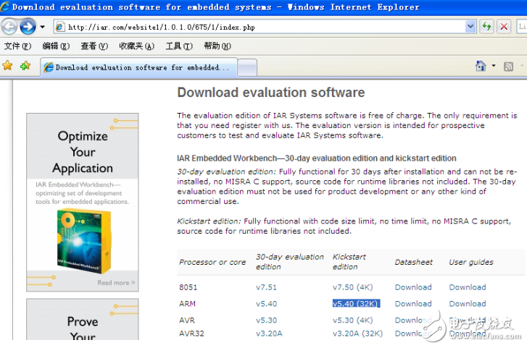Screen dimensions: 527x348
Task: Select the Download evaluation software tab
Action: (x=138, y=67)
